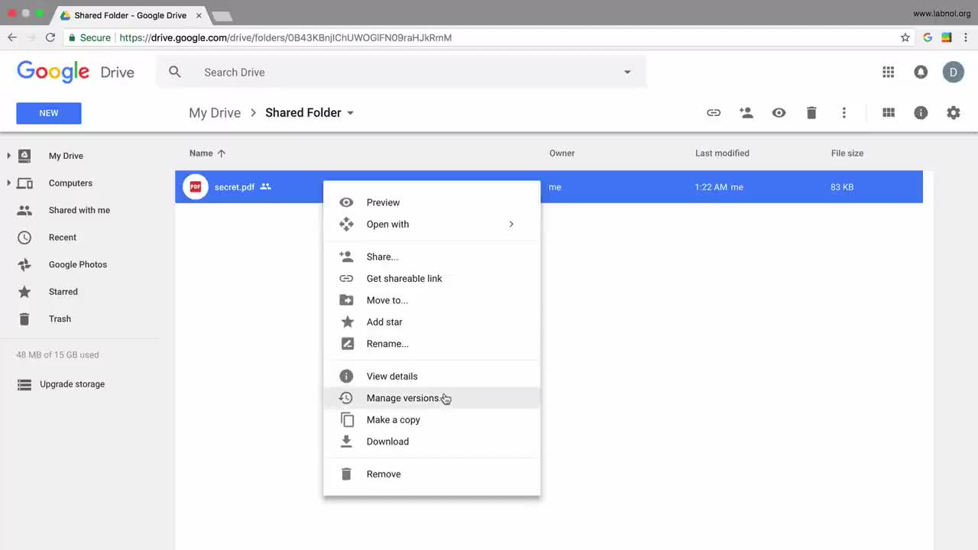The height and width of the screenshot is (550, 978).
Task: Click the Last modified column header
Action: click(x=722, y=153)
